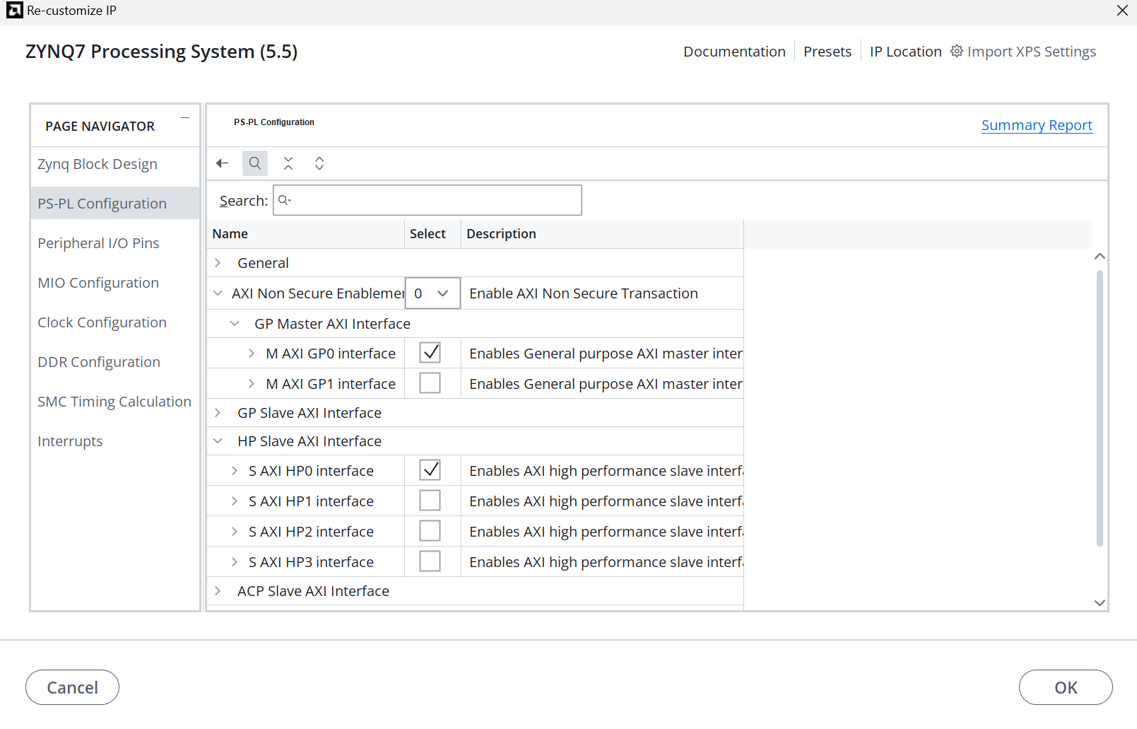Click the Import XPS Settings text
1137x729 pixels.
tap(1032, 52)
